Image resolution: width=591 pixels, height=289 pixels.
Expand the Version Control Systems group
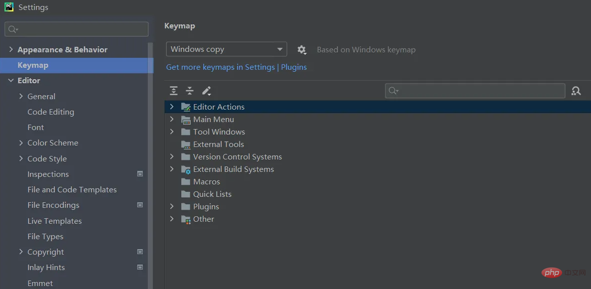pos(172,156)
